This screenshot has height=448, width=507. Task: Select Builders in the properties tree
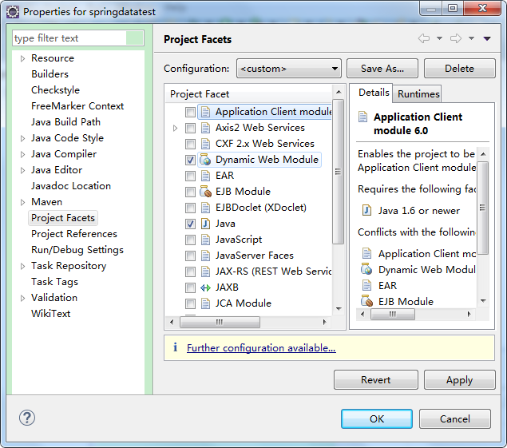(x=50, y=74)
